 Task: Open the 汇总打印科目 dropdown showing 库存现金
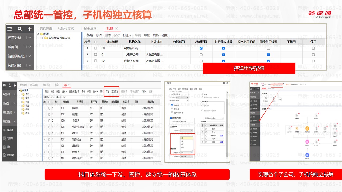[x=186, y=121]
